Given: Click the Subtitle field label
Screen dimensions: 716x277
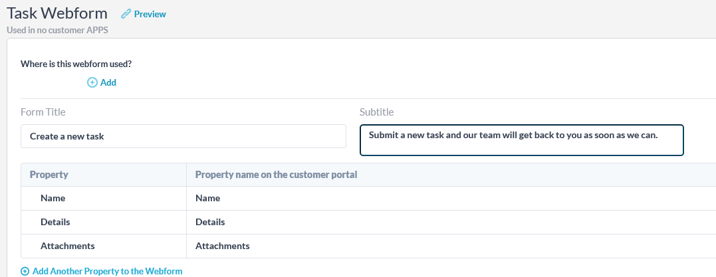Looking at the screenshot, I should point(377,112).
